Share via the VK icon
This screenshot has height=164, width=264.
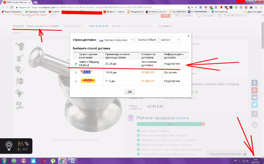pyautogui.click(x=255, y=98)
